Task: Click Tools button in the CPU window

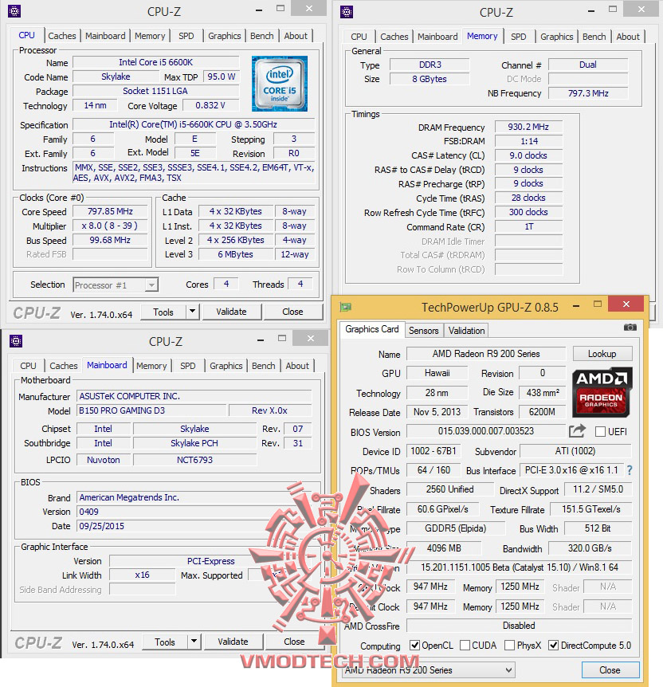Action: [163, 312]
